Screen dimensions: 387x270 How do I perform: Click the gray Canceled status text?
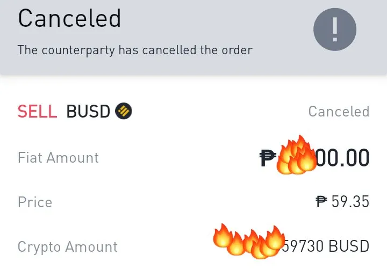tap(339, 112)
